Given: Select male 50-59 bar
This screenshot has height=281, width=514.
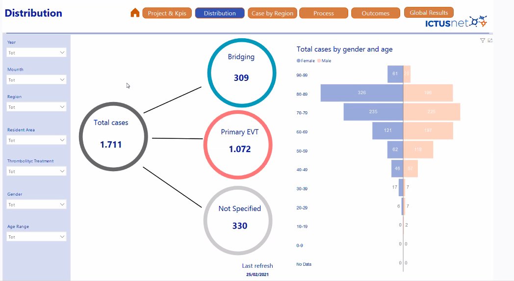Looking at the screenshot, I should [x=418, y=150].
